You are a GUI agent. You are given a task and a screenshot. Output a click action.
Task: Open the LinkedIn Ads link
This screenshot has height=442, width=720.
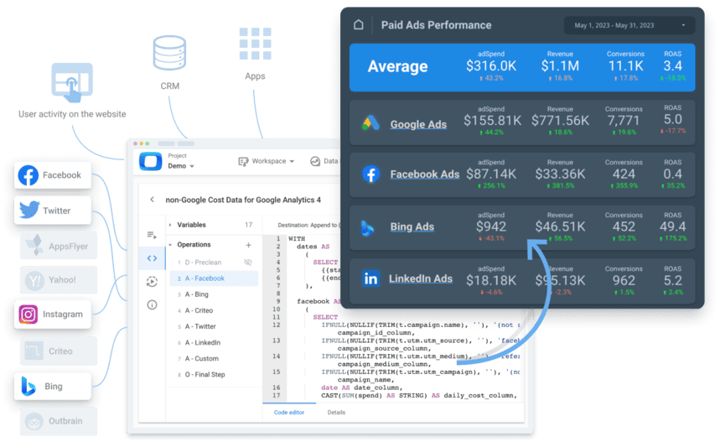(x=421, y=278)
